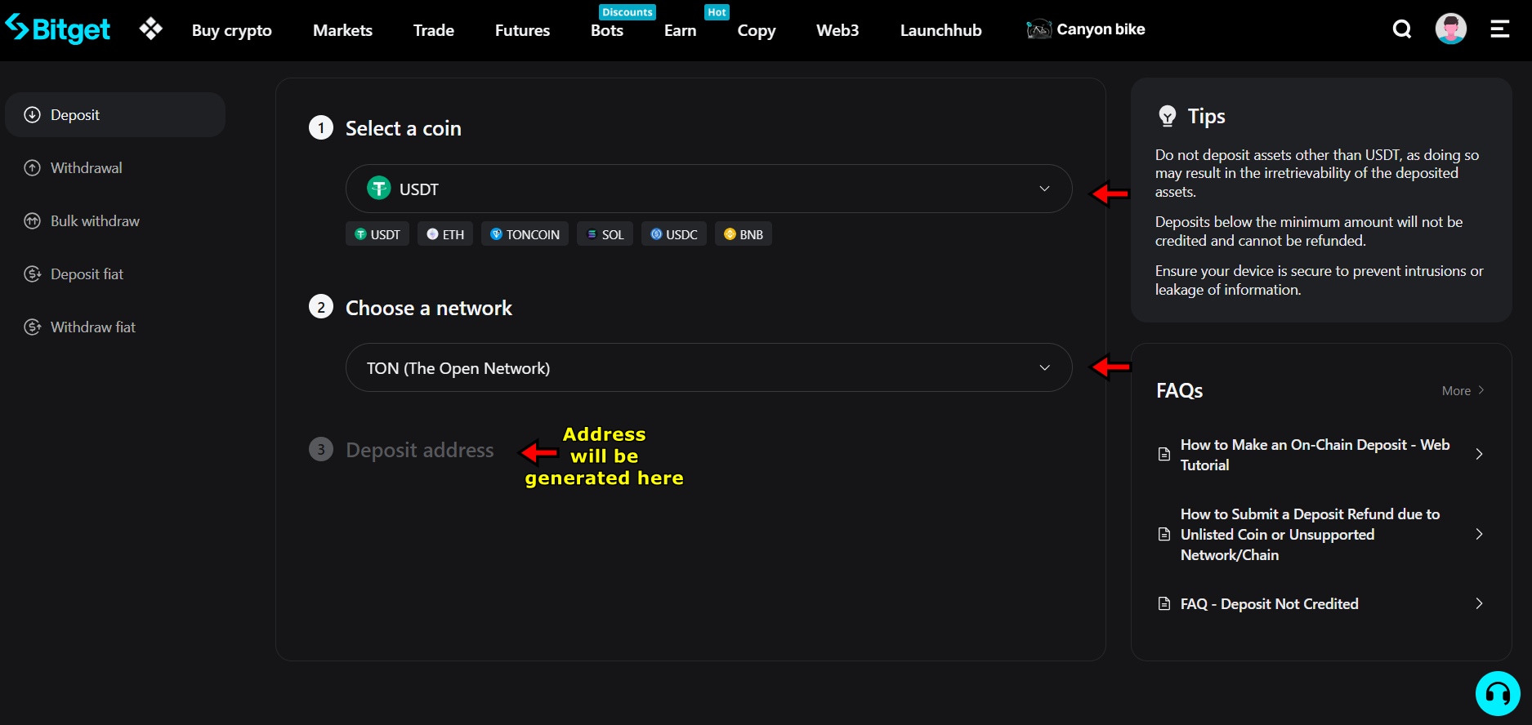Go to Bulk withdraw in the sidebar
1532x725 pixels.
click(115, 221)
